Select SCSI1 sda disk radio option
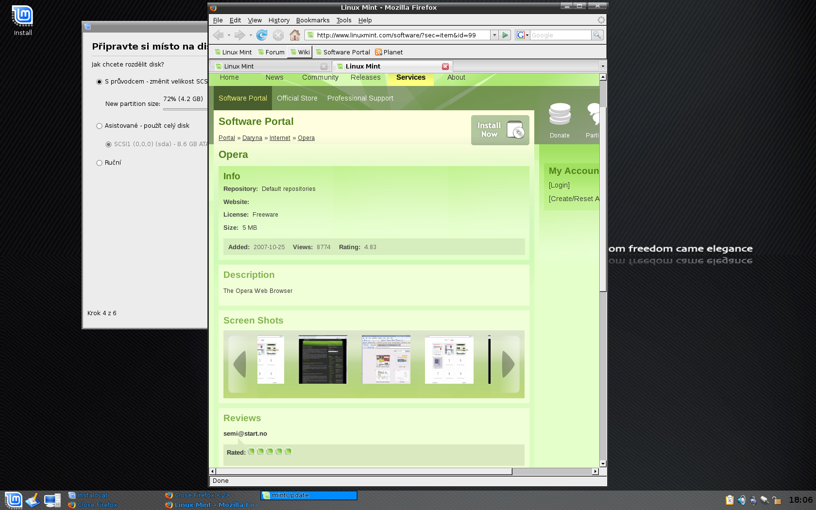 coord(108,144)
